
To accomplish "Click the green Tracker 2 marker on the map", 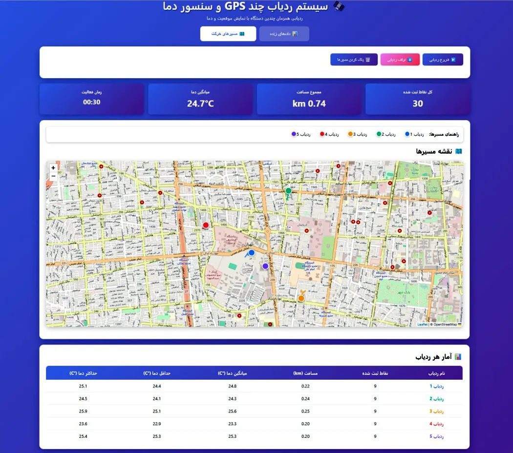I will [x=288, y=190].
